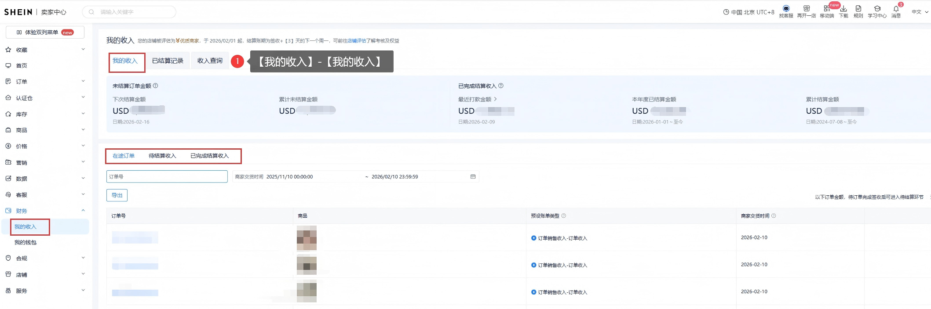
Task: Expand the 数据 sidebar menu chevron
Action: click(x=83, y=178)
